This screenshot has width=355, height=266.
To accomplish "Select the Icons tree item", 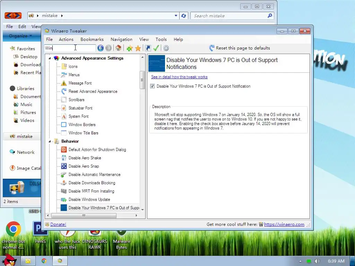I will [x=73, y=66].
